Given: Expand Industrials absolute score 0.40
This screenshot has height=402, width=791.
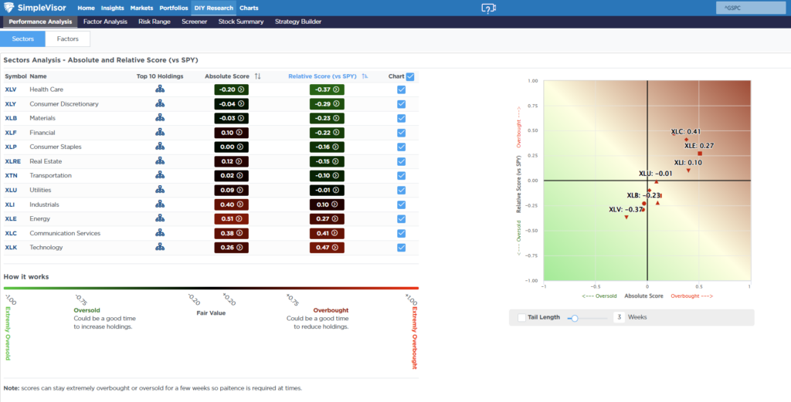Looking at the screenshot, I should pos(231,204).
